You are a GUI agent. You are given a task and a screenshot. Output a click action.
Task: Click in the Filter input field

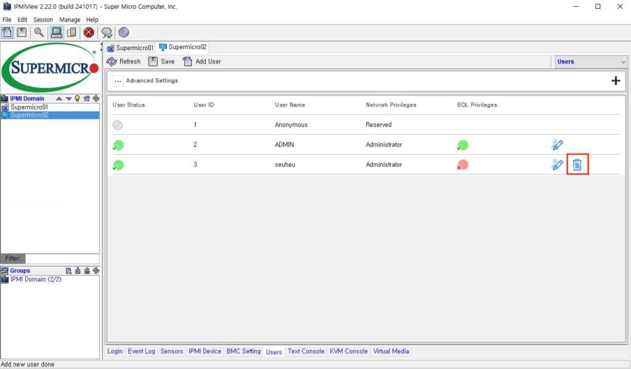coord(62,258)
